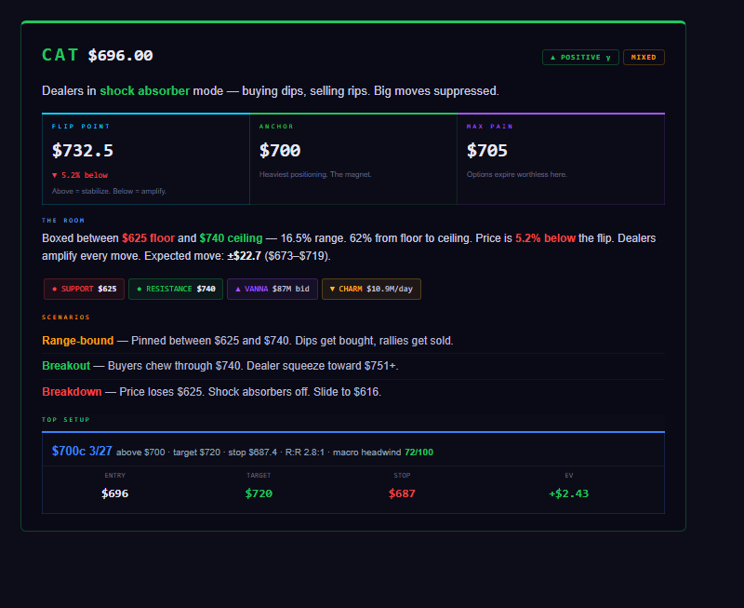Screen dimensions: 744x608
Task: Open the Max Pain $705 card
Action: pyautogui.click(x=561, y=159)
